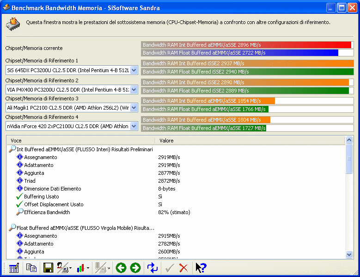Click the burning memory chip icon

(x=13, y=24)
